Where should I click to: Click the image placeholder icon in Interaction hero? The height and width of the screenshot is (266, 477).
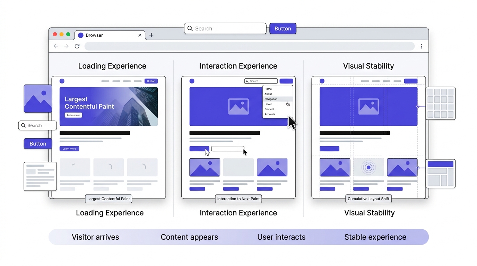pyautogui.click(x=238, y=107)
